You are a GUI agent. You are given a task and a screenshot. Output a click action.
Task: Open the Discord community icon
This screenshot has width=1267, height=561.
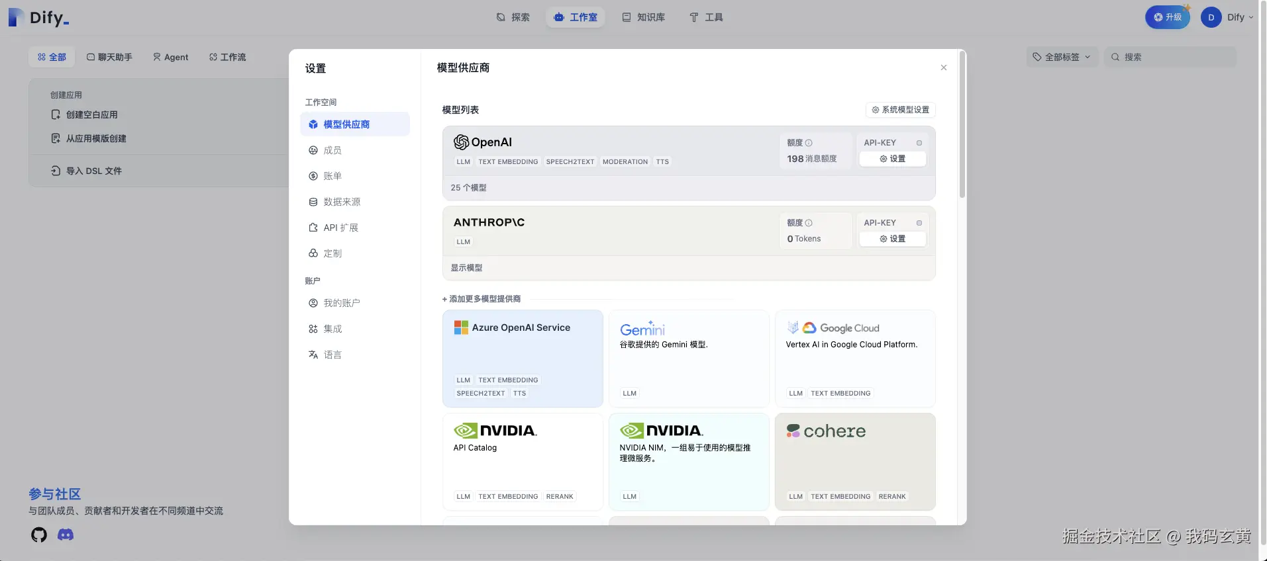click(x=66, y=535)
